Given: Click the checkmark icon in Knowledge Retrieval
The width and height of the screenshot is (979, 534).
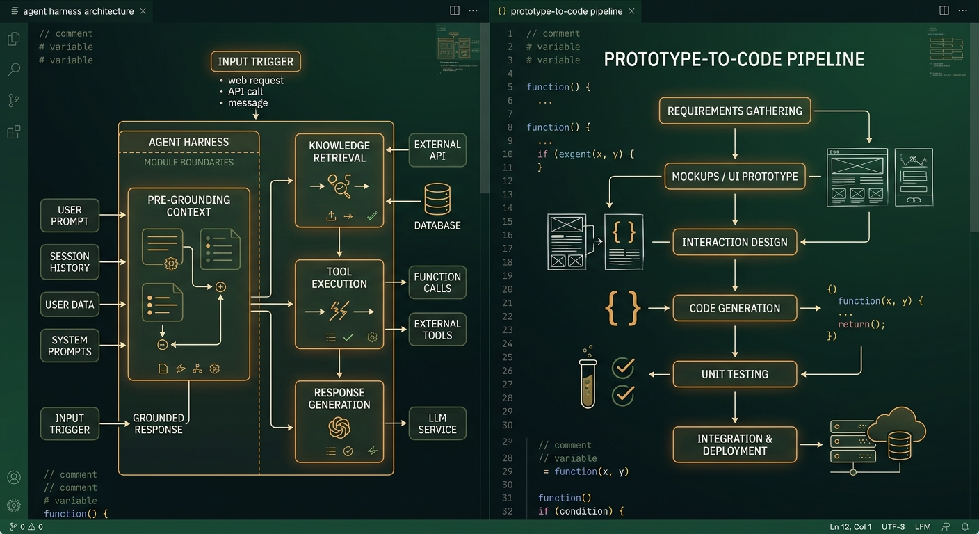Looking at the screenshot, I should coord(372,216).
